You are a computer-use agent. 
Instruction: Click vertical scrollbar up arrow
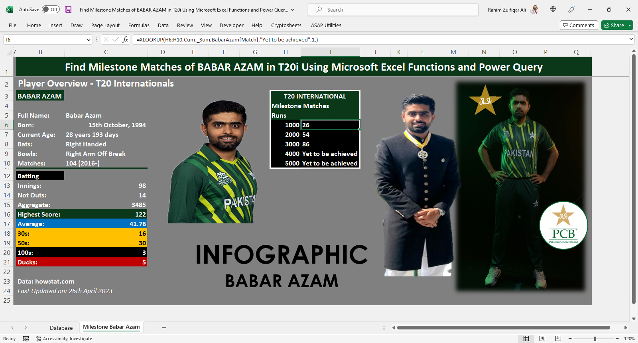634,51
